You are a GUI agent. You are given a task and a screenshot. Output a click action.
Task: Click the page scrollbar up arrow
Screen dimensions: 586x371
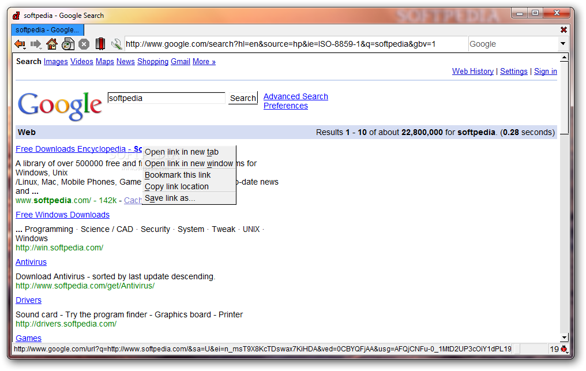tap(564, 58)
